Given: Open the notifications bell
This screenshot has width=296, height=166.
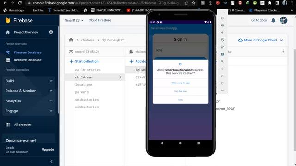Looking at the screenshot, I should [273, 20].
